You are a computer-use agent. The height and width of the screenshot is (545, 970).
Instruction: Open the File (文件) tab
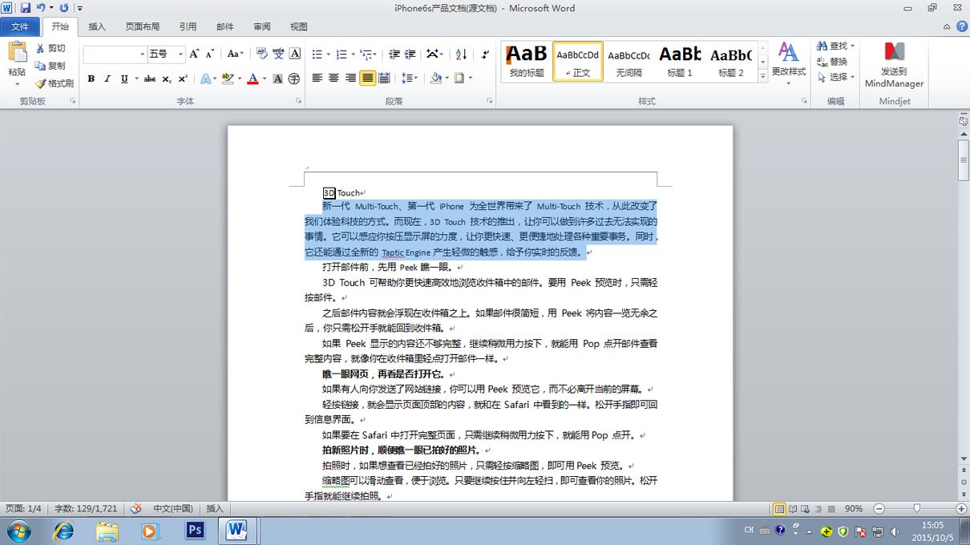(x=20, y=26)
